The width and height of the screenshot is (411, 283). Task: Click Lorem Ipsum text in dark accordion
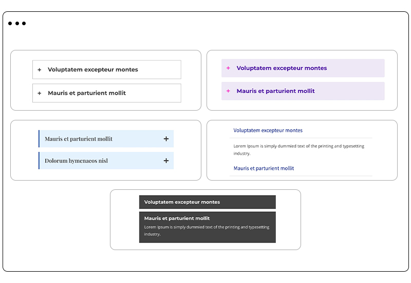[x=206, y=231]
